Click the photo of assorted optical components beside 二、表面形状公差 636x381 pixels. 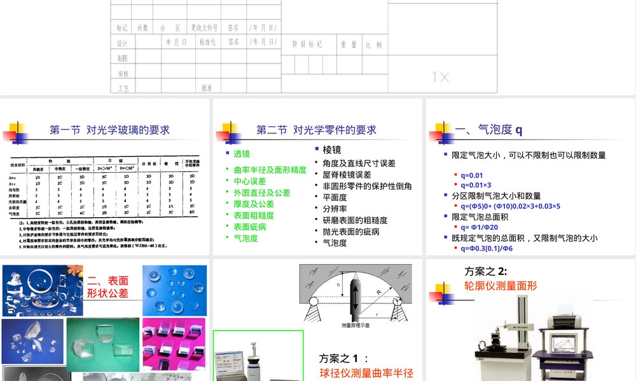(43, 290)
